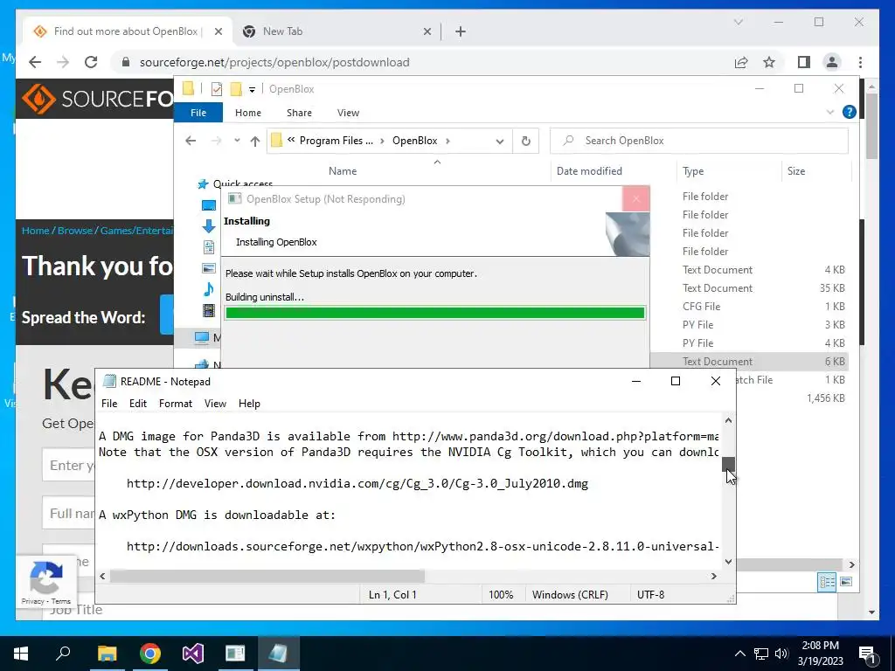
Task: Sort by Type column header
Action: pos(693,171)
